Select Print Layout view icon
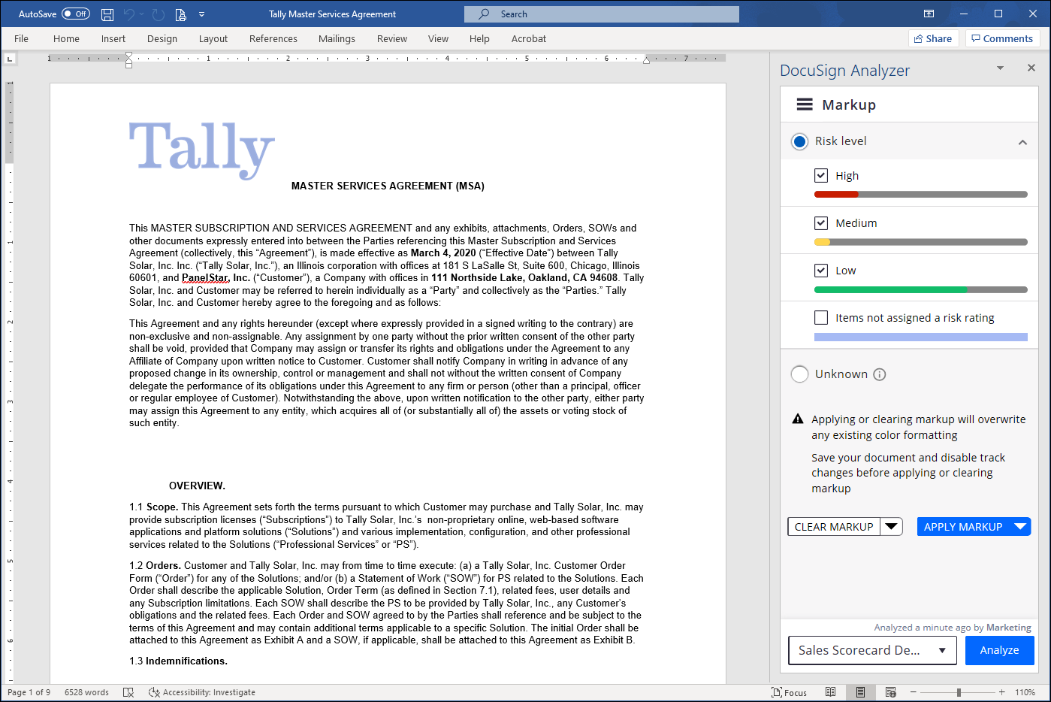The width and height of the screenshot is (1051, 702). click(x=860, y=692)
